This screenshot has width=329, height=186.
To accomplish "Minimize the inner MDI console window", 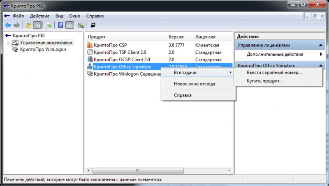I will point(307,16).
